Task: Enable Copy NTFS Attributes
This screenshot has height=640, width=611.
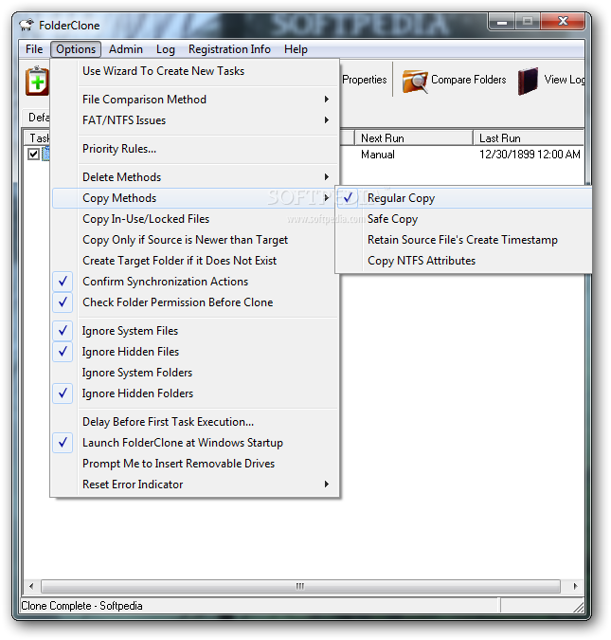Action: point(464,261)
